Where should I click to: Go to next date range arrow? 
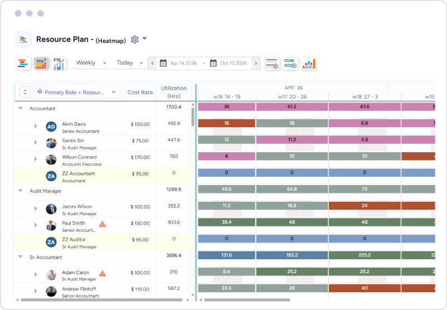pos(256,64)
